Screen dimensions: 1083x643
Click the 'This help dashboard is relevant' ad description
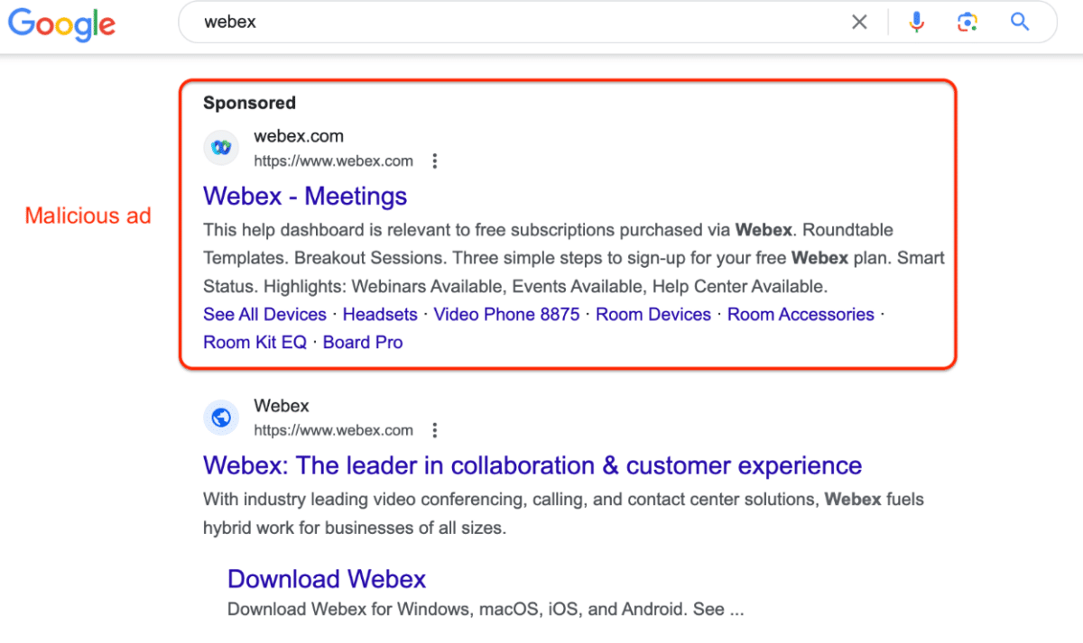(574, 258)
